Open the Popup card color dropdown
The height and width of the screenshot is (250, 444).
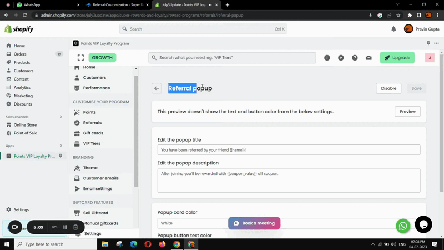coord(289,223)
